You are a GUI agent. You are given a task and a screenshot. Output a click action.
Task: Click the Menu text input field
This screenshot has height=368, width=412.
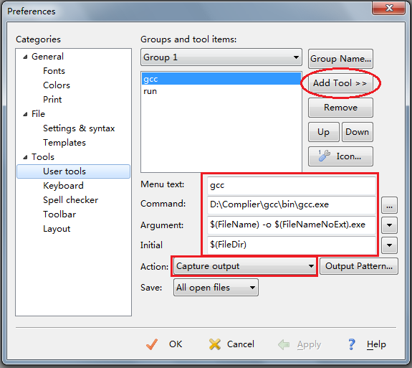click(x=292, y=186)
